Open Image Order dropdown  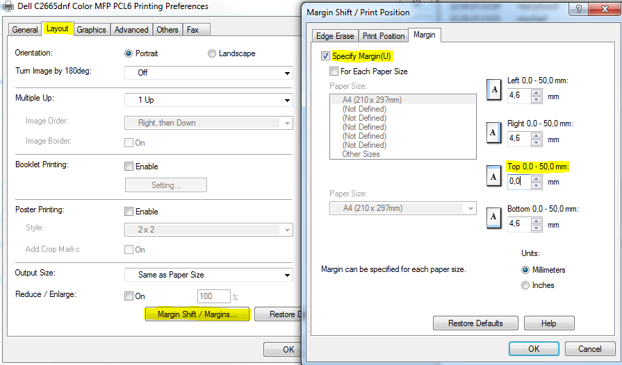click(208, 123)
